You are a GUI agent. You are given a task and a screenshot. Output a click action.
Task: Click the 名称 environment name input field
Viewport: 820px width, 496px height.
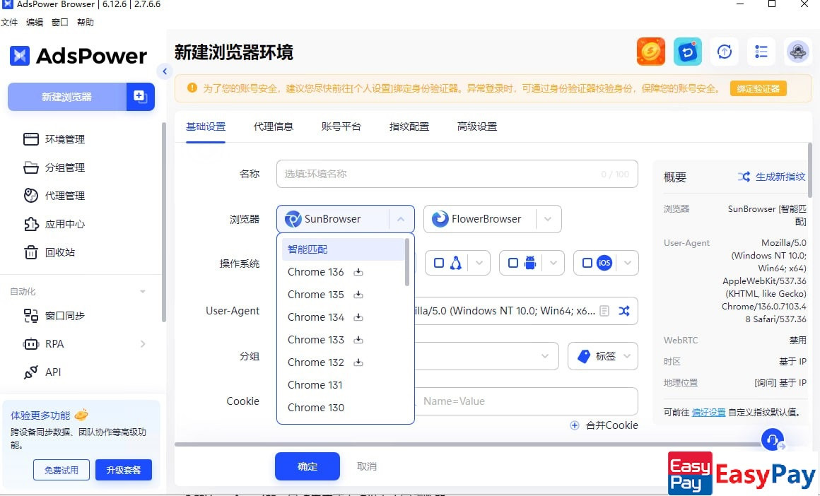[x=438, y=174]
